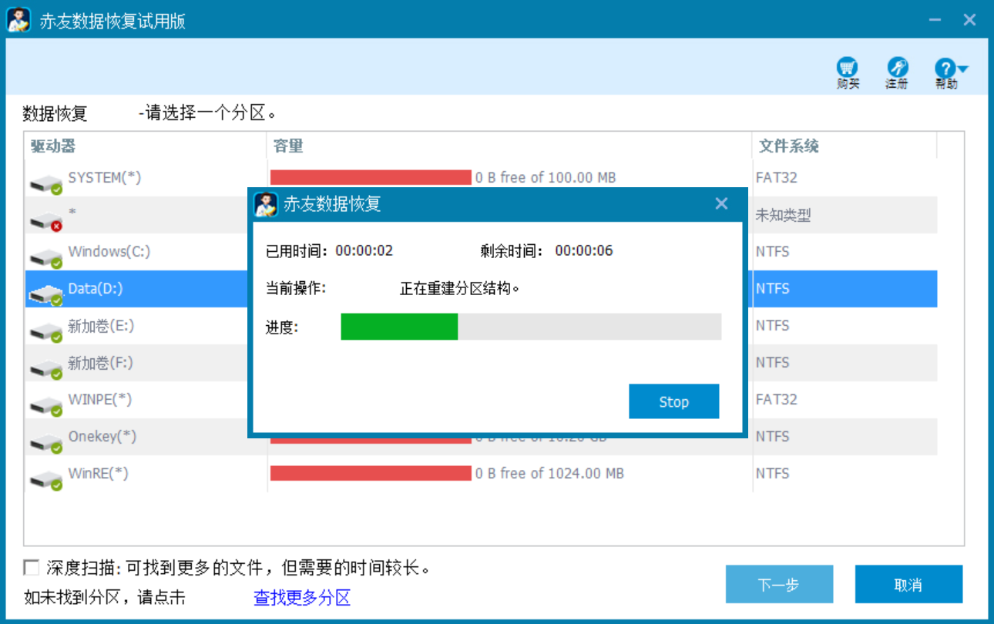Image resolution: width=994 pixels, height=624 pixels.
Task: Click the 驱动器 column header
Action: 146,146
